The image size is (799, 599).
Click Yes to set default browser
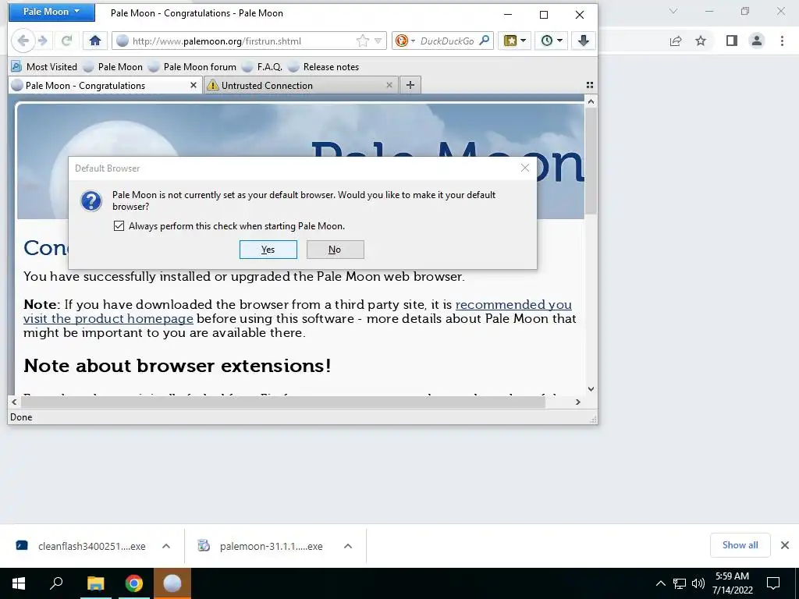268,250
